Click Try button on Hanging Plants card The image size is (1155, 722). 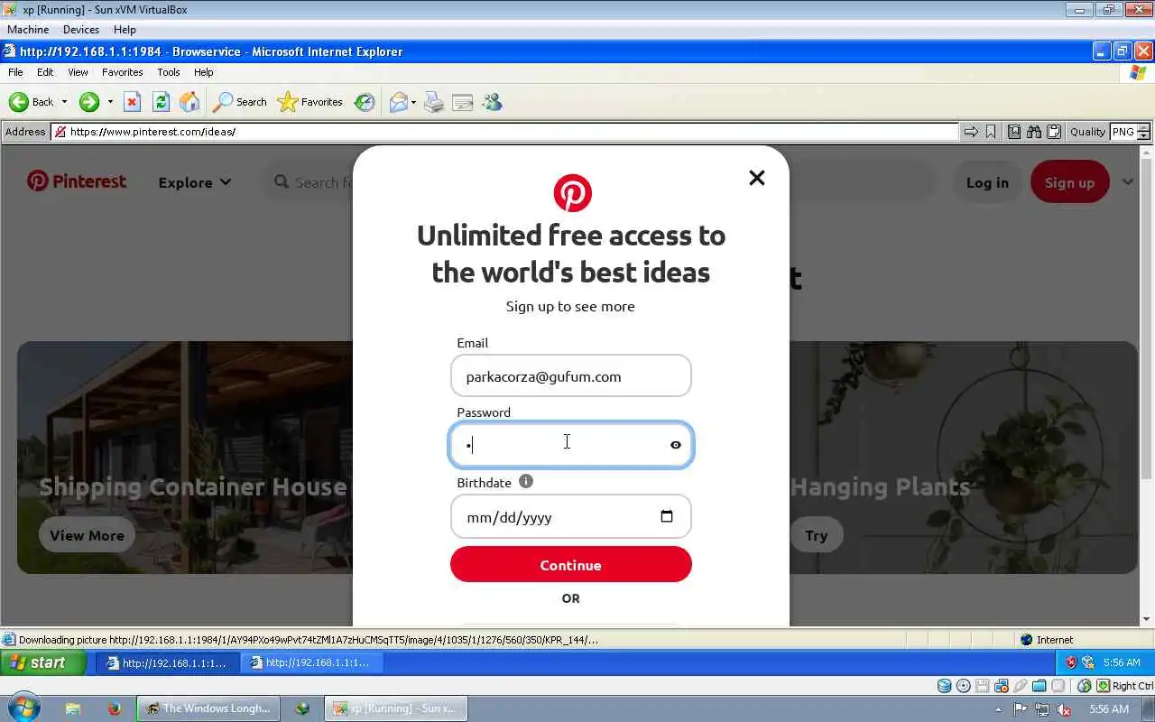click(817, 535)
